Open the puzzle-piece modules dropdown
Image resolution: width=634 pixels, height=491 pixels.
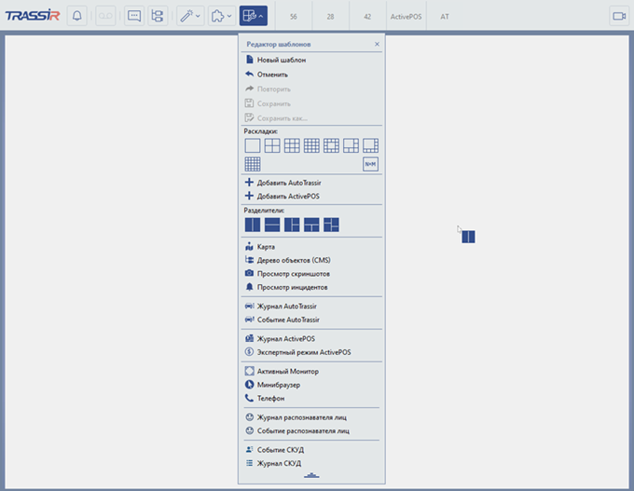[x=221, y=16]
